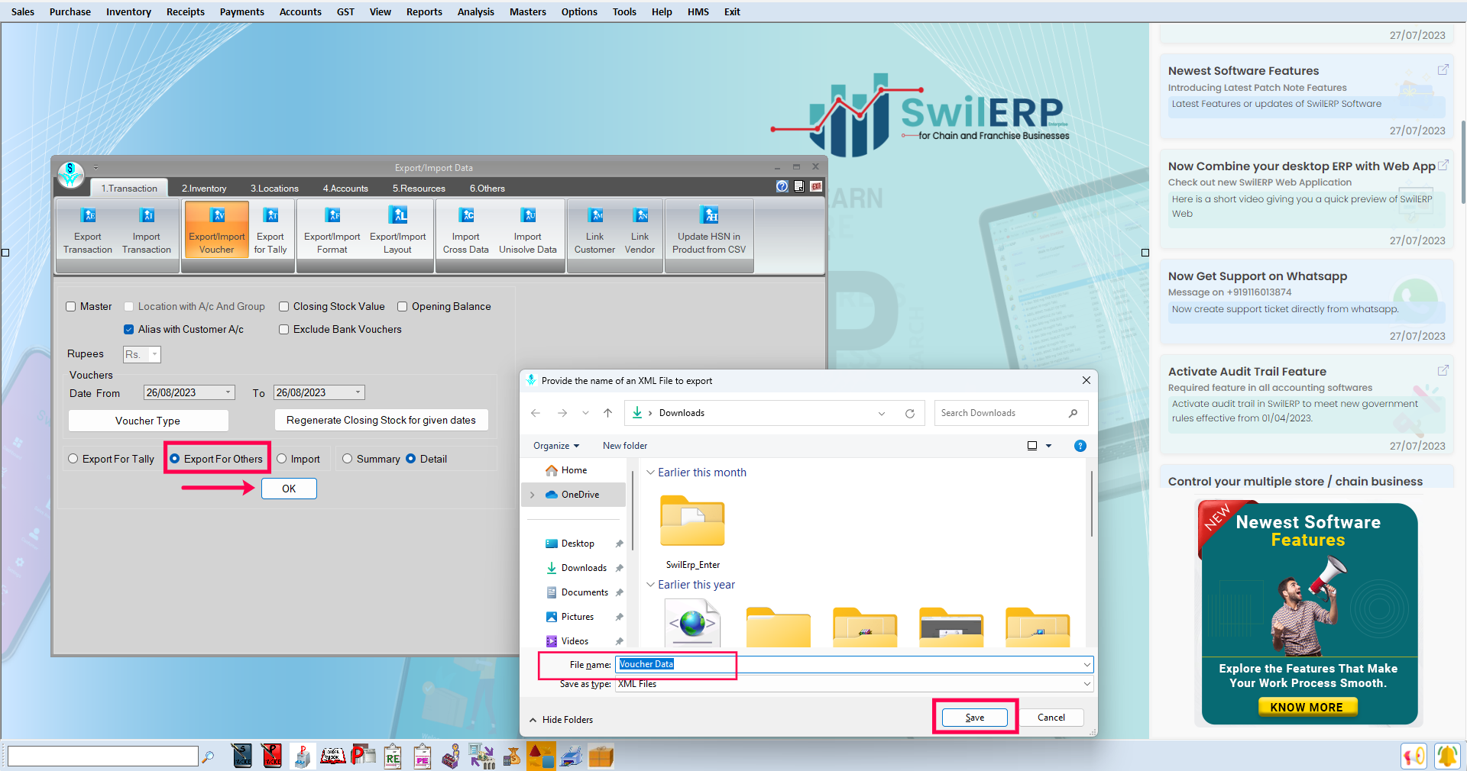Open Export/Import Layout tool

(398, 229)
